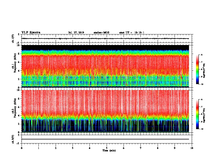This screenshot has width=216, height=166.
Task: Select the ch.3(V) axis label
Action: coord(13,139)
